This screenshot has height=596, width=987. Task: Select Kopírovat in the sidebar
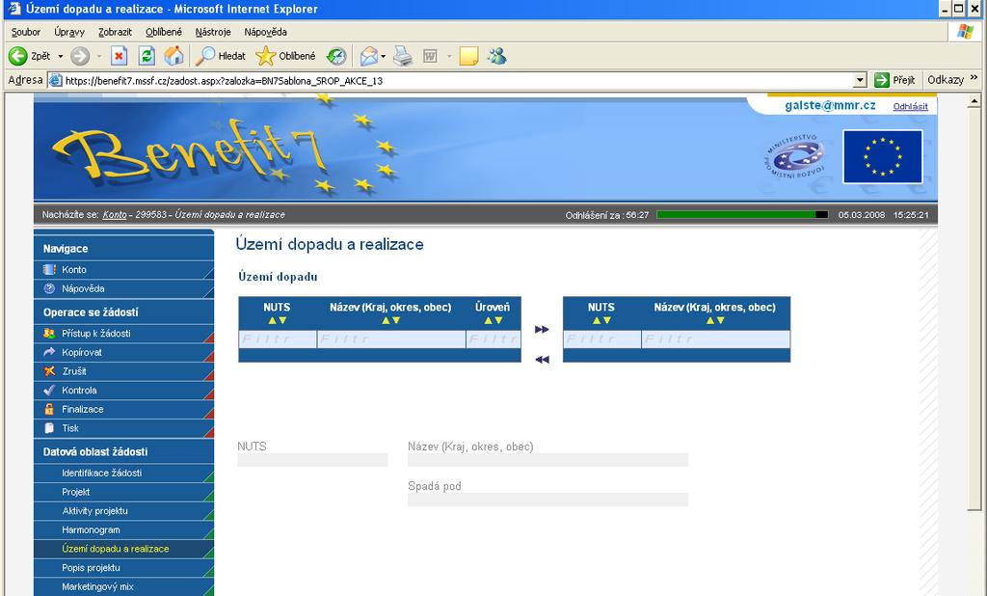pos(124,352)
